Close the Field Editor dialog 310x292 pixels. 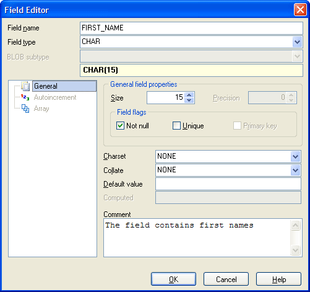300,10
